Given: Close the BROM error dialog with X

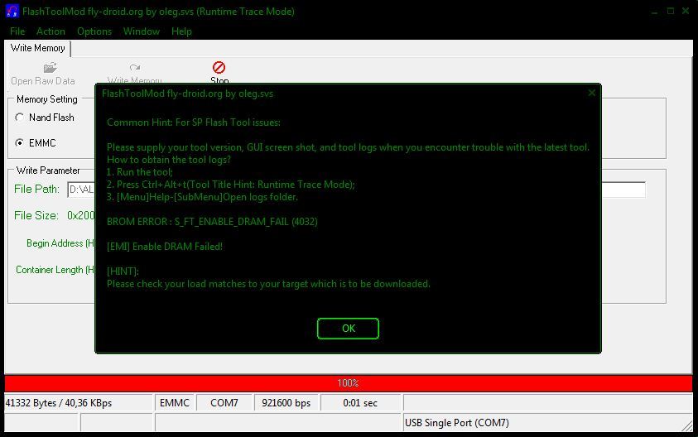Looking at the screenshot, I should point(591,94).
